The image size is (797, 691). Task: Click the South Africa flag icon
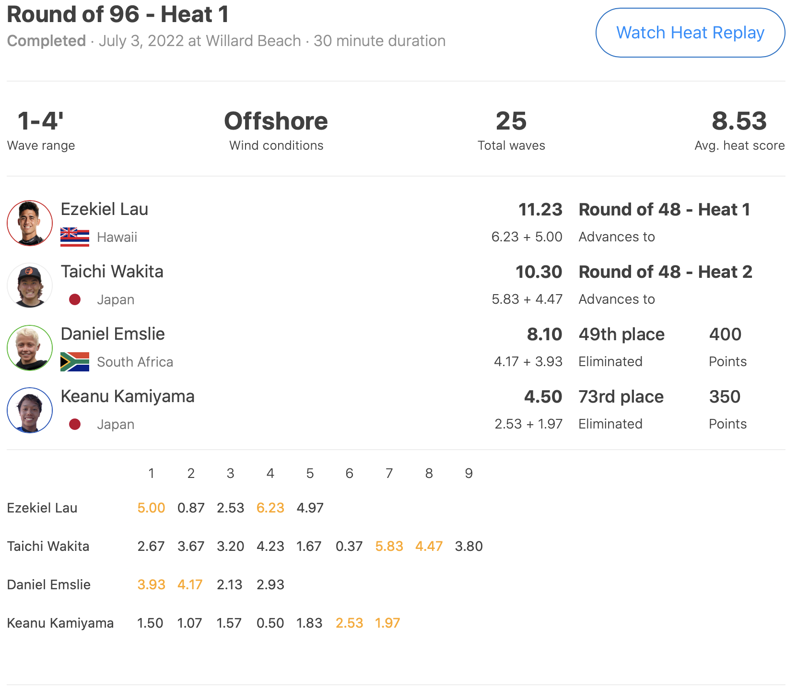75,362
